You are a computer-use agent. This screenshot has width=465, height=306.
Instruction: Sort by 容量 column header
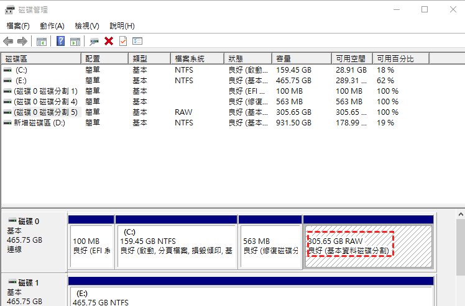coord(302,58)
